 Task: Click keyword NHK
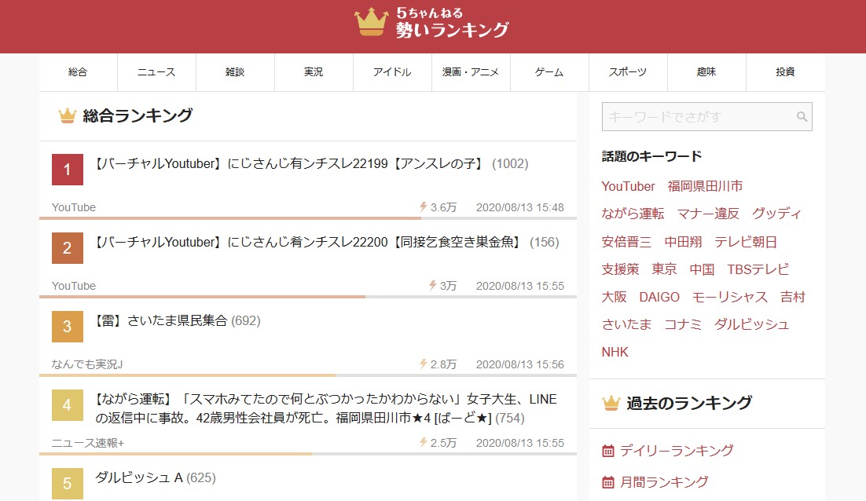coord(615,352)
